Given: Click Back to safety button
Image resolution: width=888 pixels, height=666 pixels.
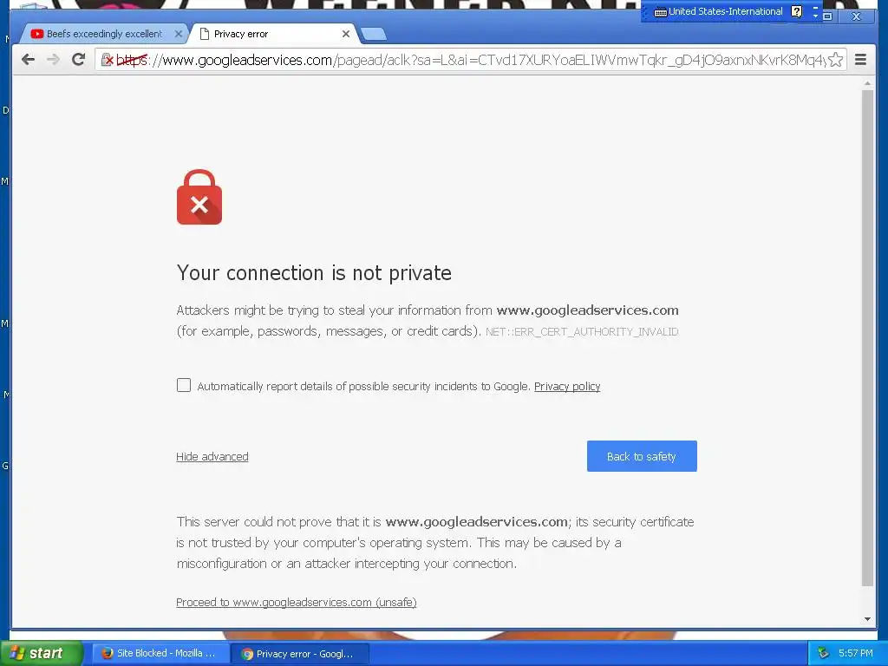Looking at the screenshot, I should pyautogui.click(x=642, y=456).
